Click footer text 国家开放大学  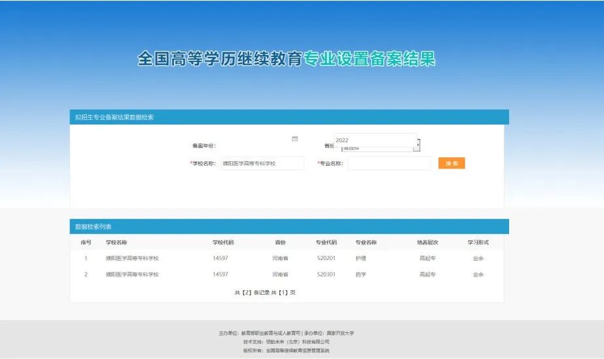click(x=340, y=333)
